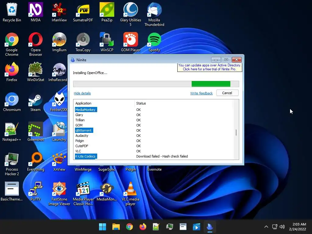The height and width of the screenshot is (234, 312).
Task: Select the MediaMonkey row in Ninite list
Action: tap(153, 110)
